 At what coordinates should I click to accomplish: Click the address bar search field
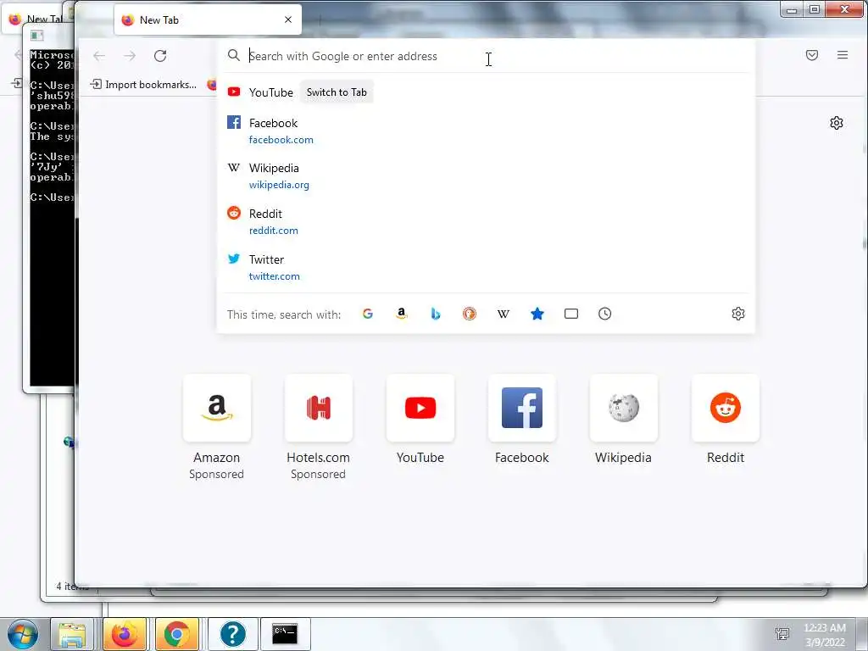coord(487,56)
